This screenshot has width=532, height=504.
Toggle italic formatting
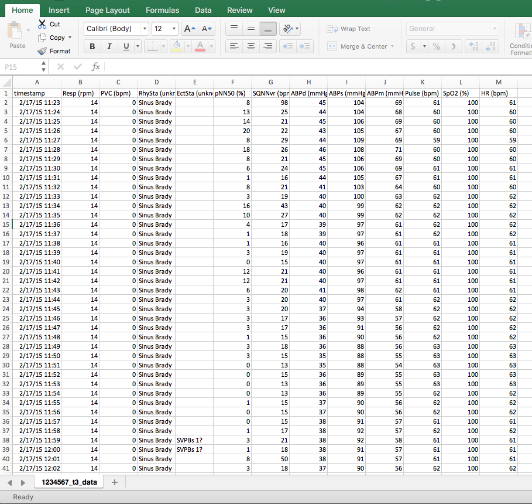pos(109,46)
